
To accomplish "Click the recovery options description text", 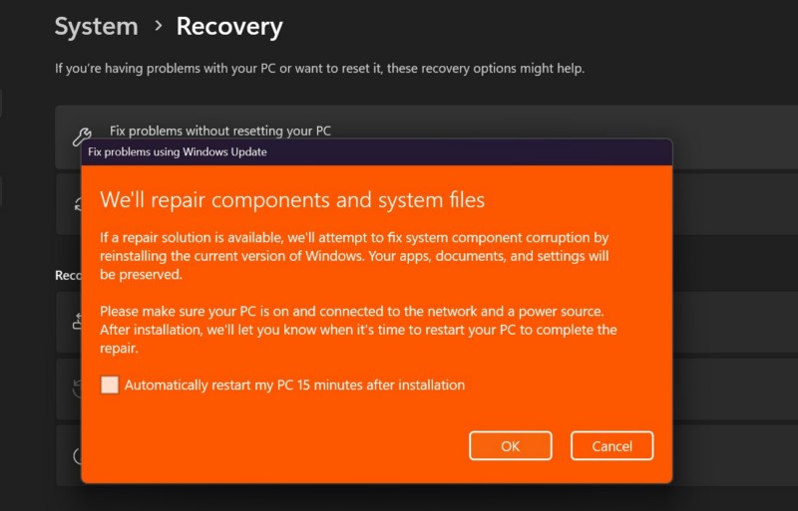I will (319, 69).
